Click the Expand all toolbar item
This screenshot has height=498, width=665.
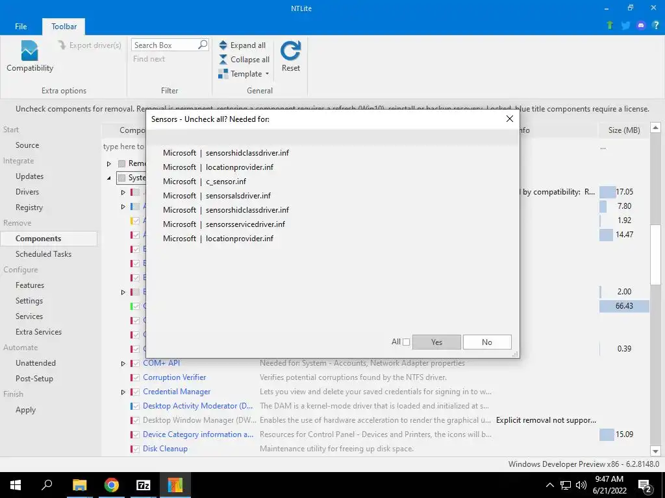243,45
